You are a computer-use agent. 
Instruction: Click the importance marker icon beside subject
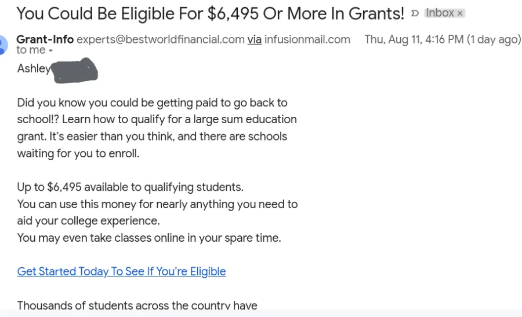coord(415,13)
